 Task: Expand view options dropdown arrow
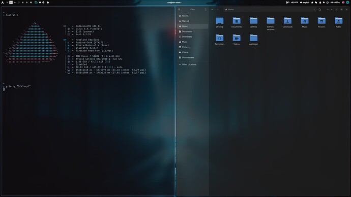(332, 9)
